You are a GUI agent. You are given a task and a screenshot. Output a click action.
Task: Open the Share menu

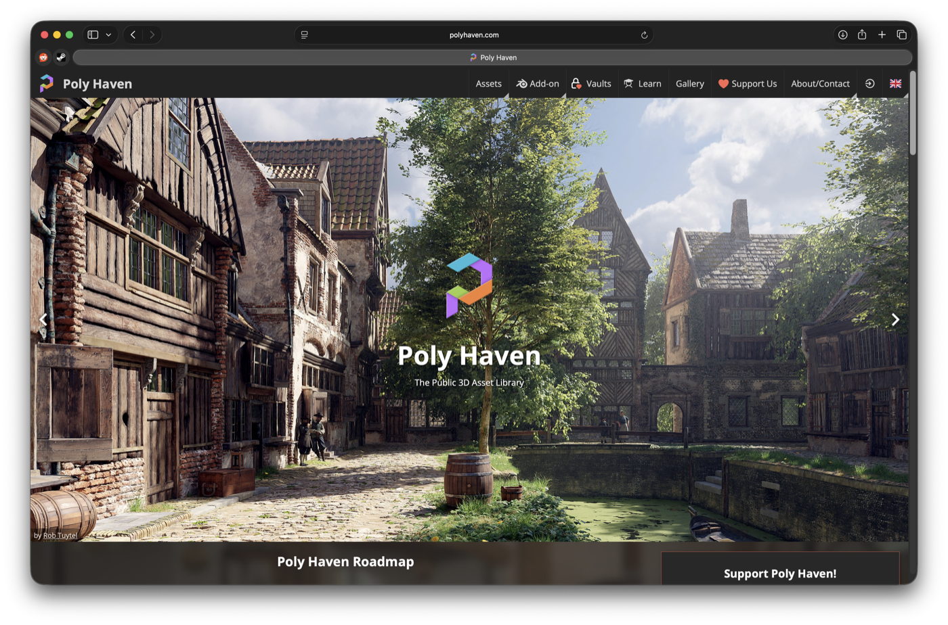point(862,34)
